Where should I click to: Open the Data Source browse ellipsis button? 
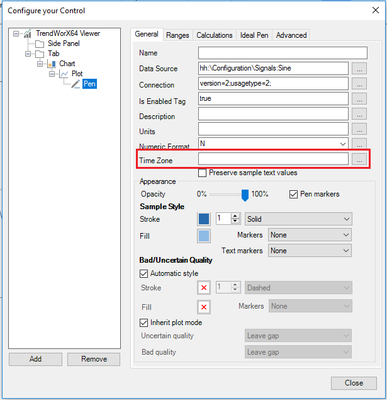pyautogui.click(x=359, y=69)
